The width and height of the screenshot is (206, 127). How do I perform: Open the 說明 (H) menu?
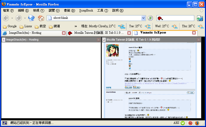(x=118, y=10)
